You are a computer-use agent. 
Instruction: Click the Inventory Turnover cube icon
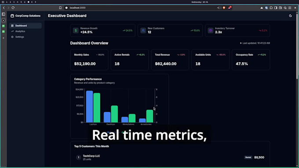210,30
